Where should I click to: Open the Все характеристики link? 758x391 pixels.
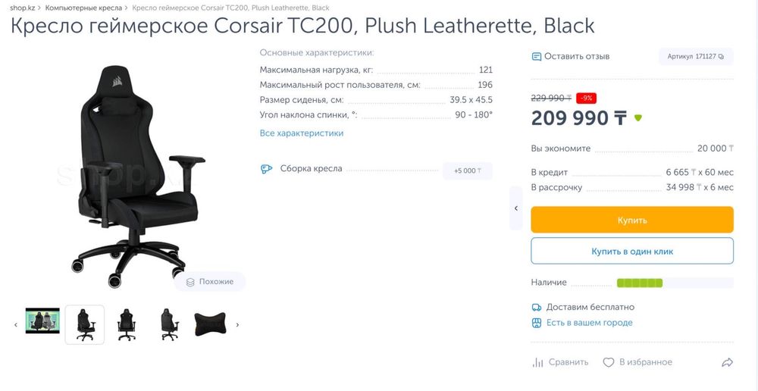coord(302,133)
